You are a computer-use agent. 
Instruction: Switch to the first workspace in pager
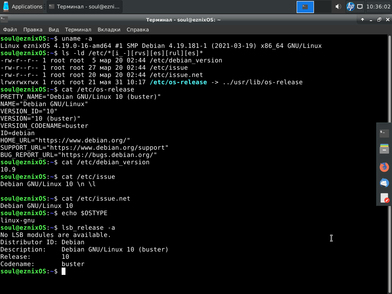[305, 7]
